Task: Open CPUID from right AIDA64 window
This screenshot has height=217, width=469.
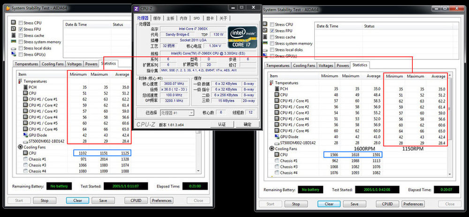Action: tap(388, 204)
